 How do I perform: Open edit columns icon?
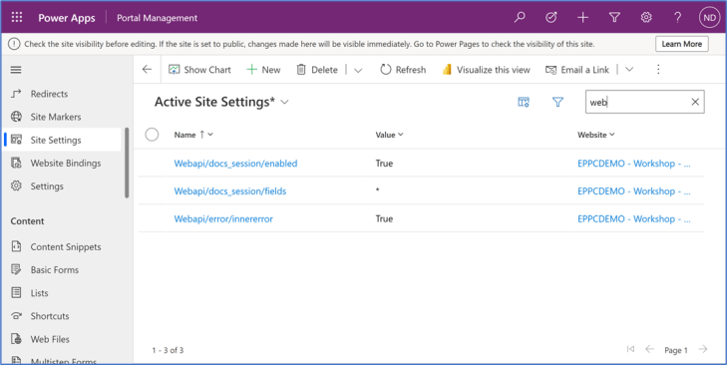point(524,102)
